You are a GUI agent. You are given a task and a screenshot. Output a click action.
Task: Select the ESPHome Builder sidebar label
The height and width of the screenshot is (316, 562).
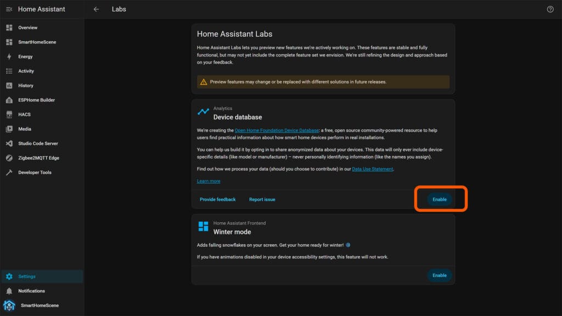(x=37, y=100)
